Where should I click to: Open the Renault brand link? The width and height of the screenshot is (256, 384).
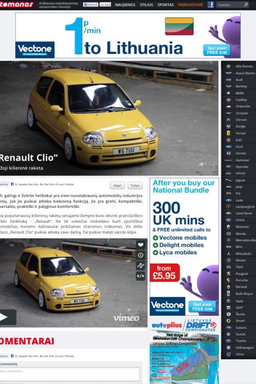tap(241, 287)
